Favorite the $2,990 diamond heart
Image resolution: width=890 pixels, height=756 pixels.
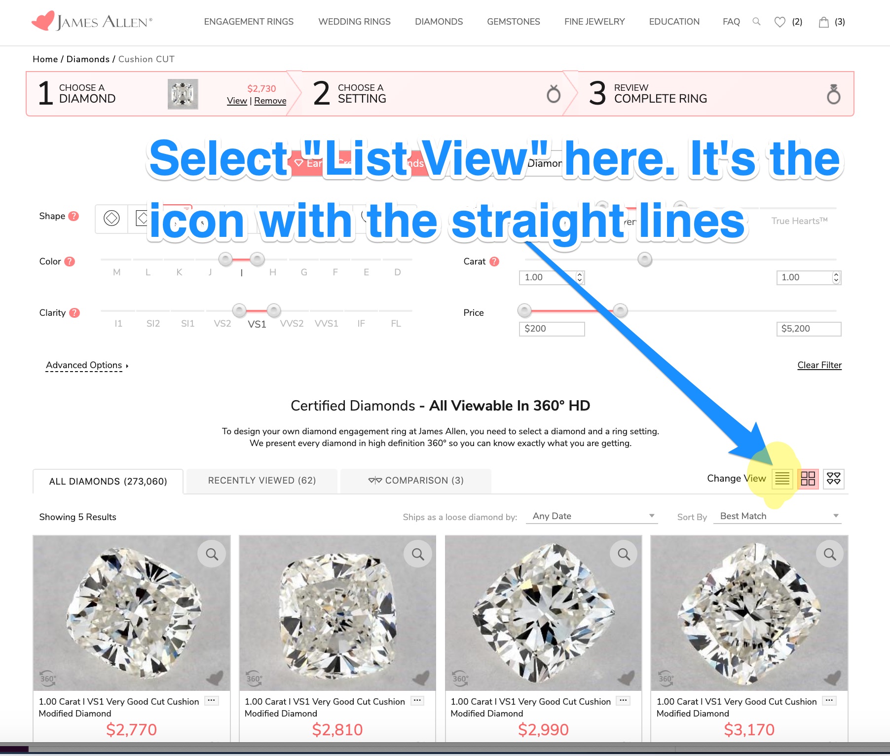[x=626, y=678]
